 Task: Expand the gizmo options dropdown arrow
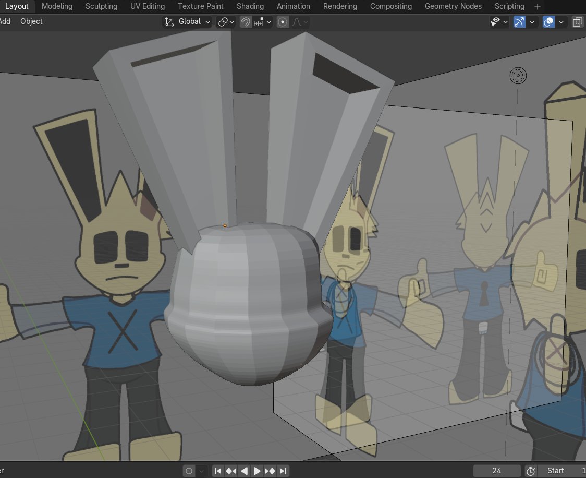[x=532, y=22]
